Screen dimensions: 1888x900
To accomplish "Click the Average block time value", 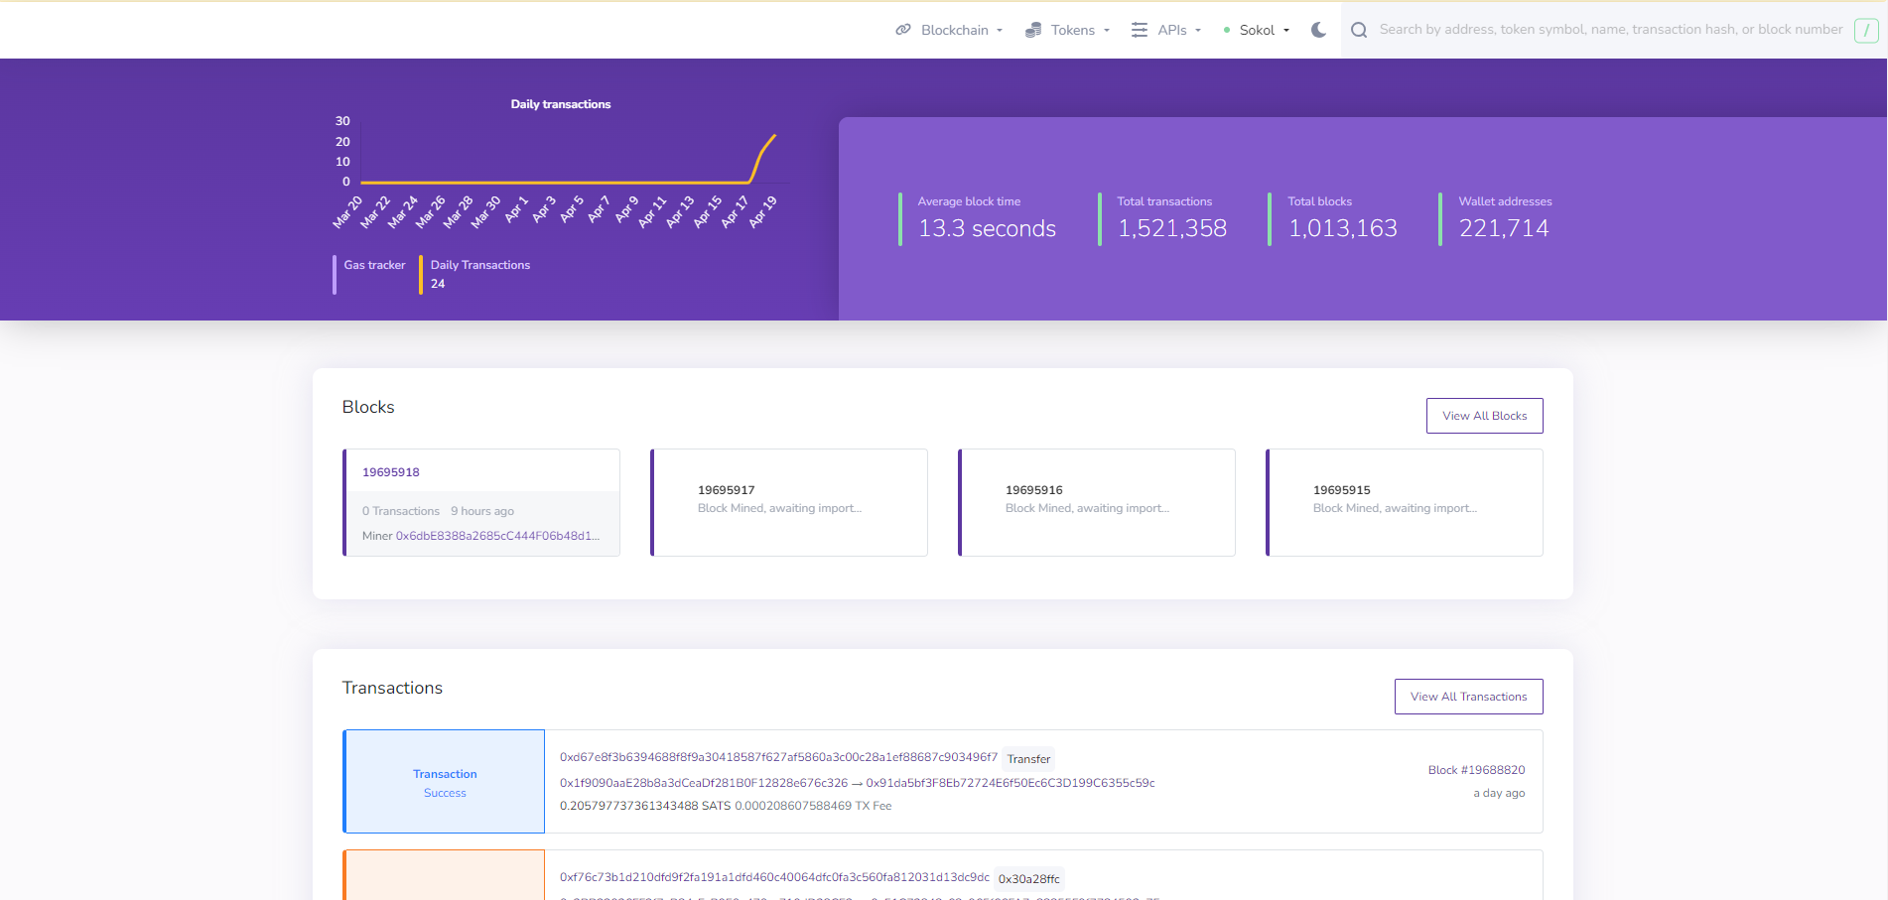I will [987, 228].
